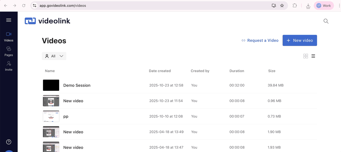Bookmark page with the star icon
Image resolution: width=341 pixels, height=152 pixels.
tap(282, 6)
